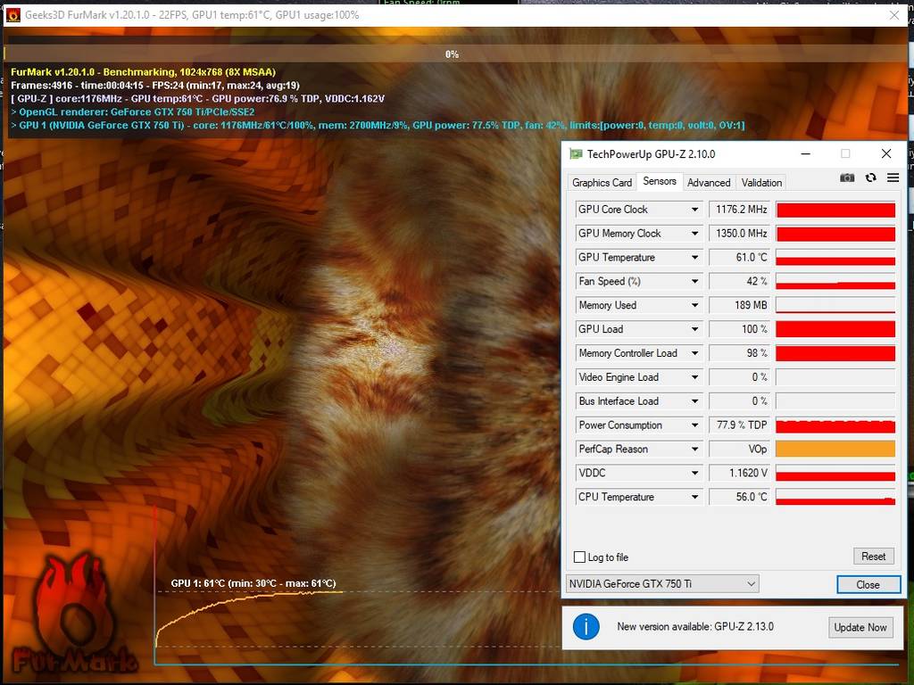
Task: Open the Memory Controller Load dropdown
Action: coord(694,353)
